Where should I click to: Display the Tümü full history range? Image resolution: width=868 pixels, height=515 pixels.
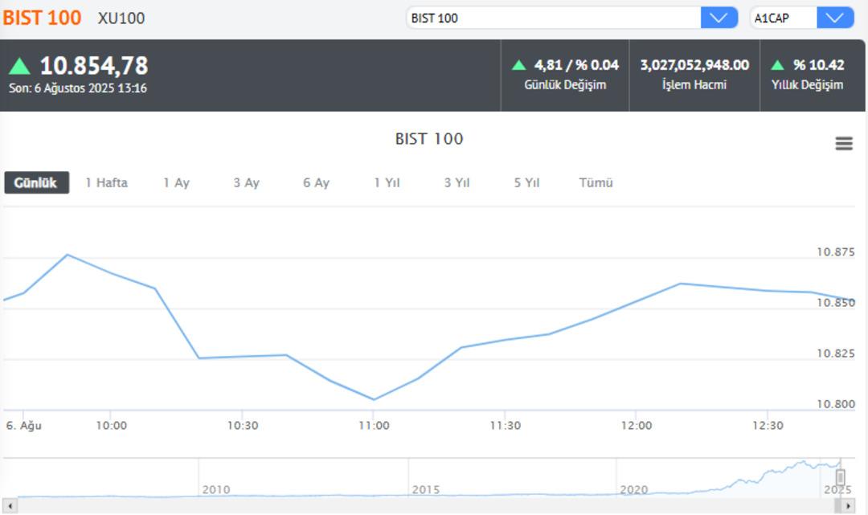pyautogui.click(x=596, y=182)
